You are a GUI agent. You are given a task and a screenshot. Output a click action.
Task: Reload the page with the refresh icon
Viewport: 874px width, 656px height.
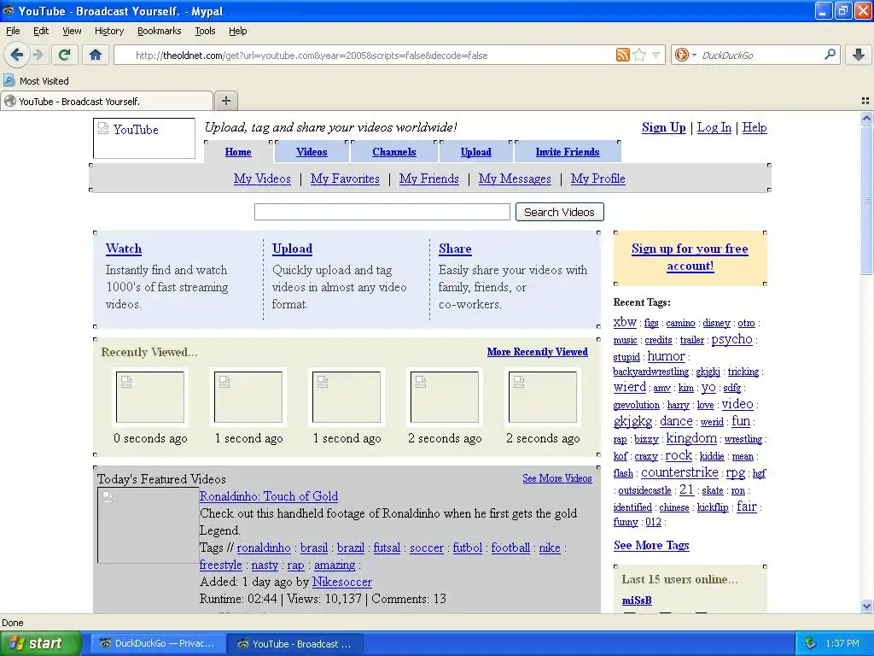coord(65,55)
